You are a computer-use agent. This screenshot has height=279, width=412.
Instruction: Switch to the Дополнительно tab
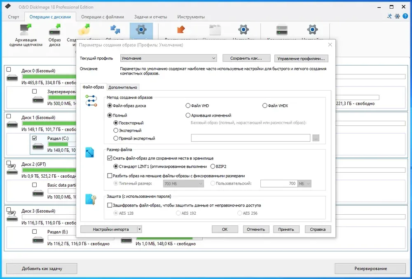pyautogui.click(x=123, y=87)
